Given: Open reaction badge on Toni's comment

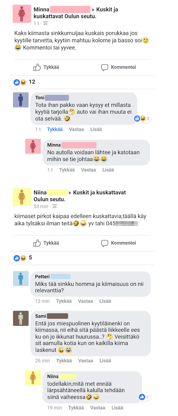Looking at the screenshot, I should click(x=143, y=118).
